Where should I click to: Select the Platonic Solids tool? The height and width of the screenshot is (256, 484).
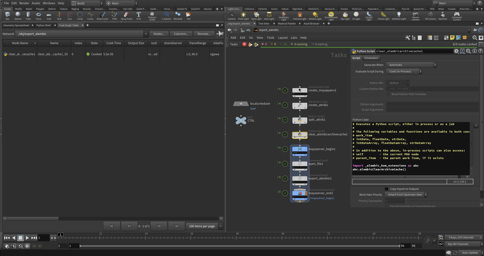point(152,16)
